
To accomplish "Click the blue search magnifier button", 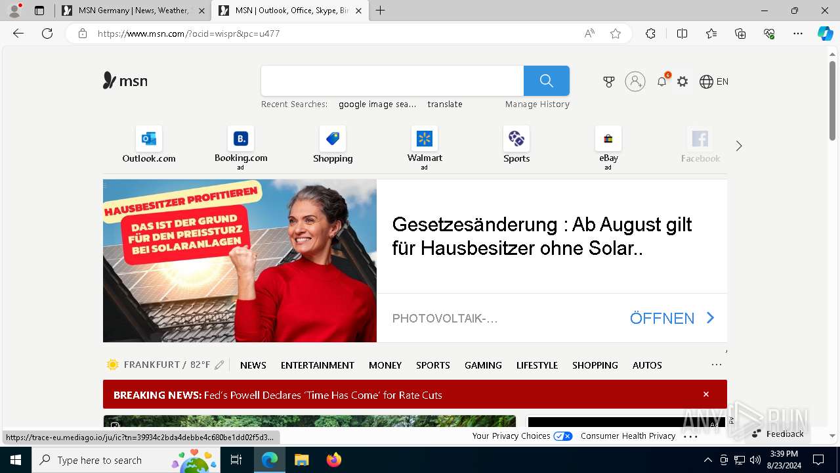I will pos(546,81).
